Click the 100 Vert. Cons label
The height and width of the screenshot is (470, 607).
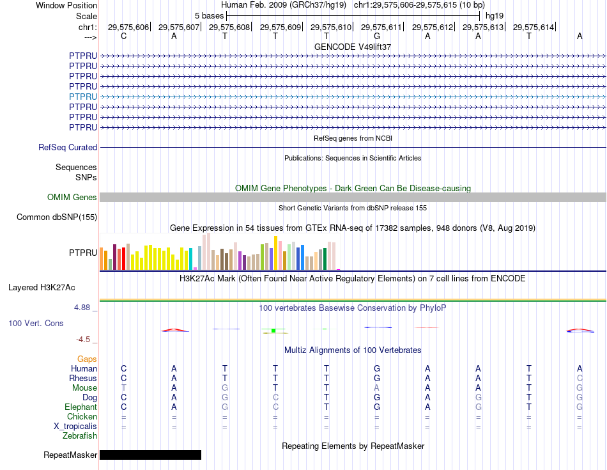(36, 323)
